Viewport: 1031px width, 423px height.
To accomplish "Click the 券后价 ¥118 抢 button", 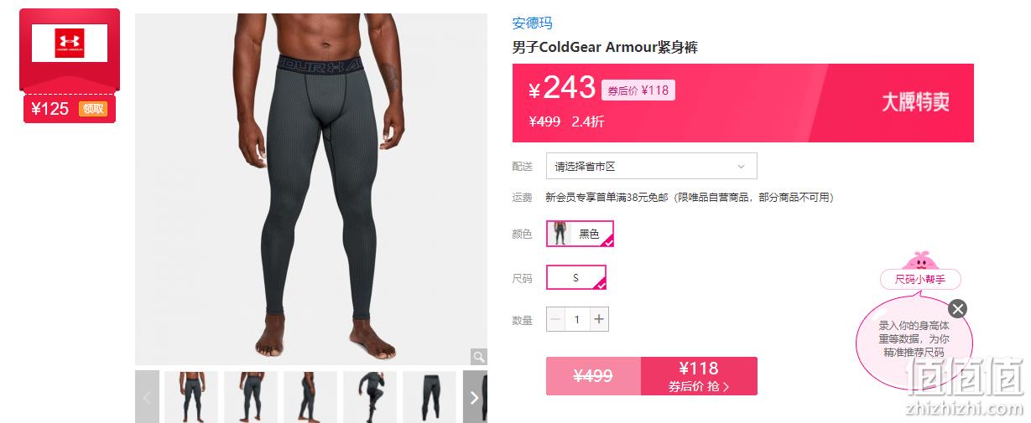I will (699, 376).
